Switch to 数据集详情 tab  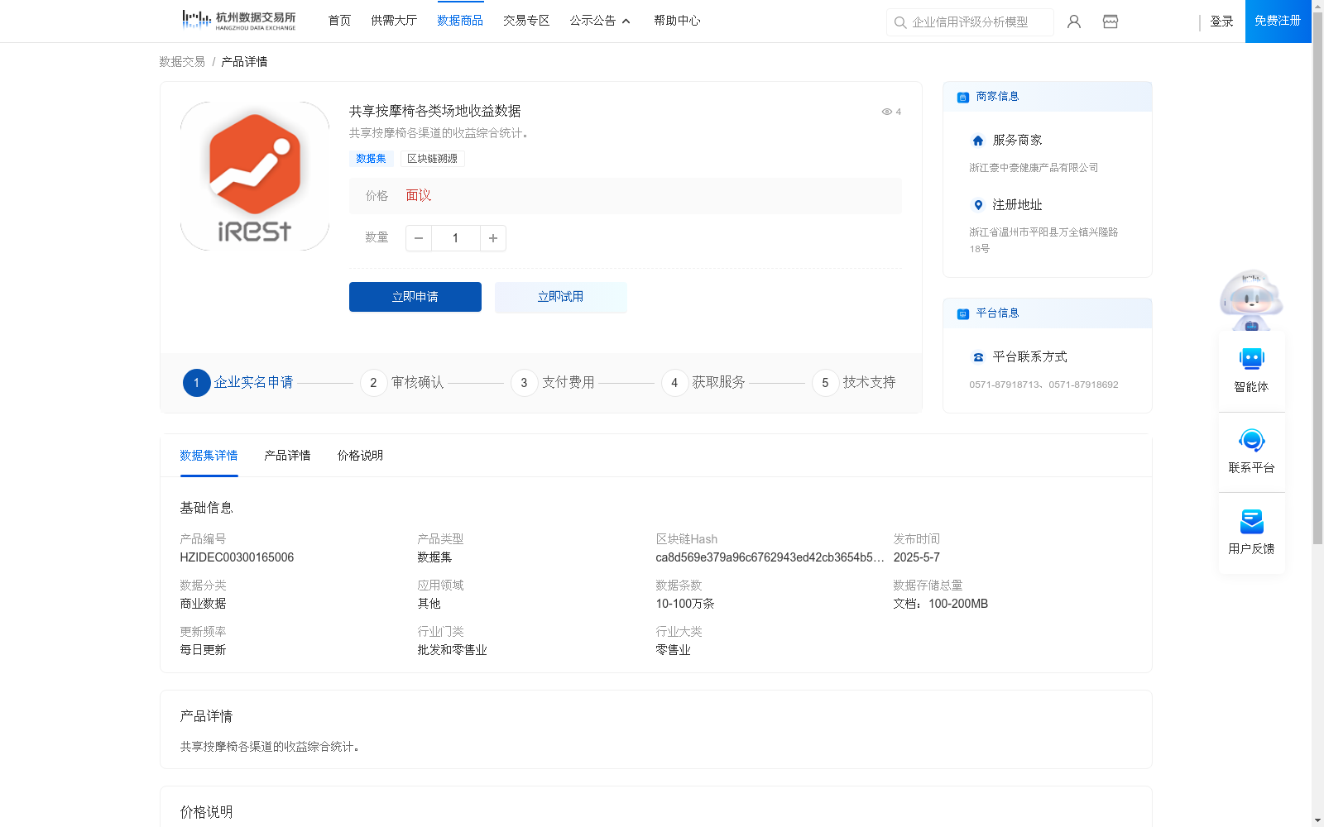click(x=209, y=456)
